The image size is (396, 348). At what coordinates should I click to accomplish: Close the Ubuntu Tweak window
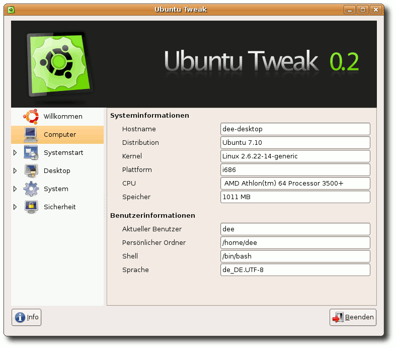(x=376, y=10)
